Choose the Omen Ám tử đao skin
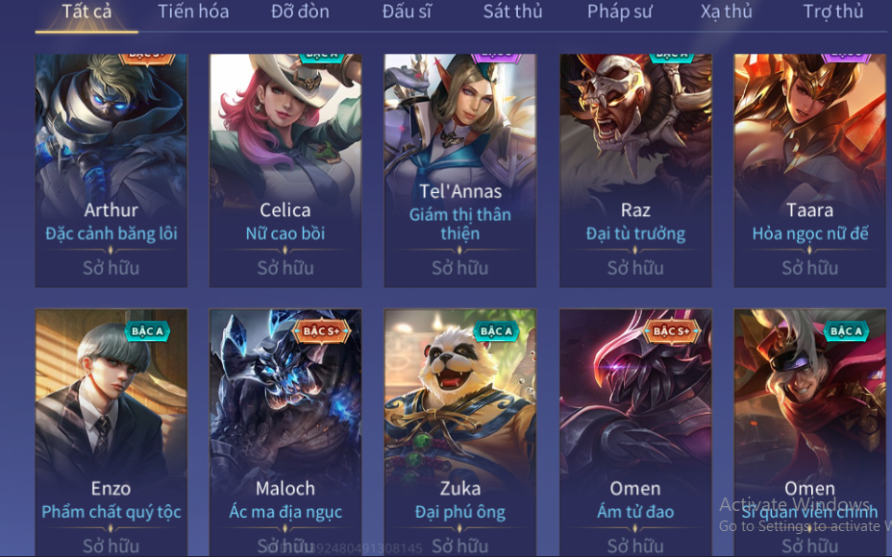892x557 pixels. click(635, 433)
